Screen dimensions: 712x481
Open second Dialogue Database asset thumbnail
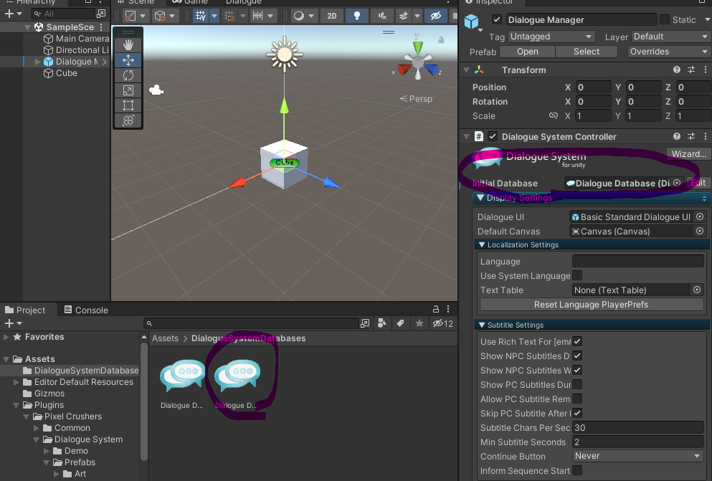coord(237,376)
